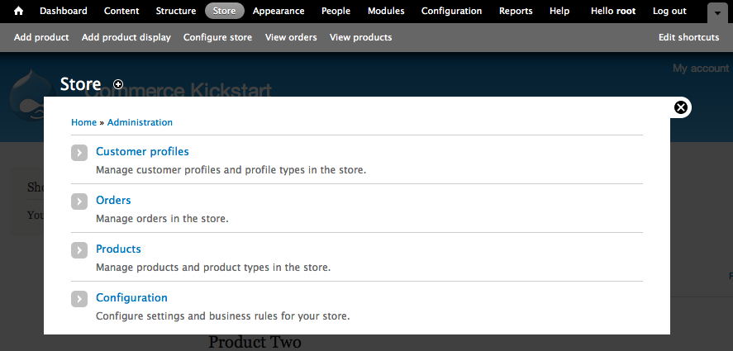This screenshot has height=351, width=733.
Task: Open View products shortcut
Action: click(360, 37)
